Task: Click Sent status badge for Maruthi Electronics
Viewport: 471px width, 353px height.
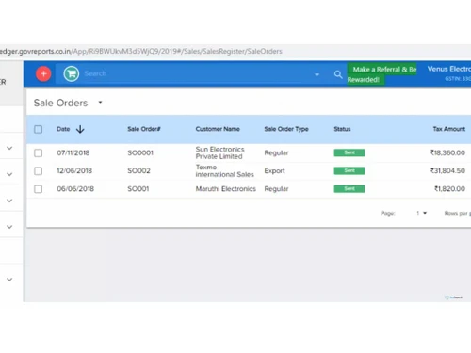Action: coord(349,189)
